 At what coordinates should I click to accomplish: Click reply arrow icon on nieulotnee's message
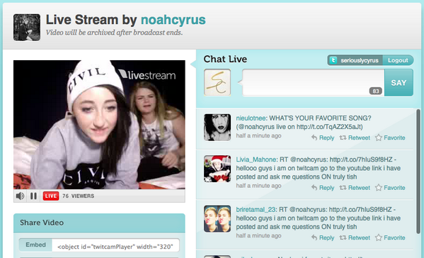pos(314,138)
